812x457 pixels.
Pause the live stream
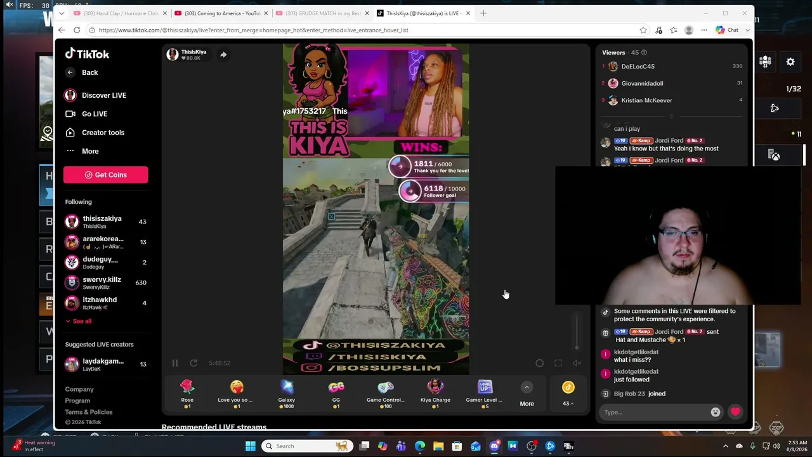click(x=174, y=363)
